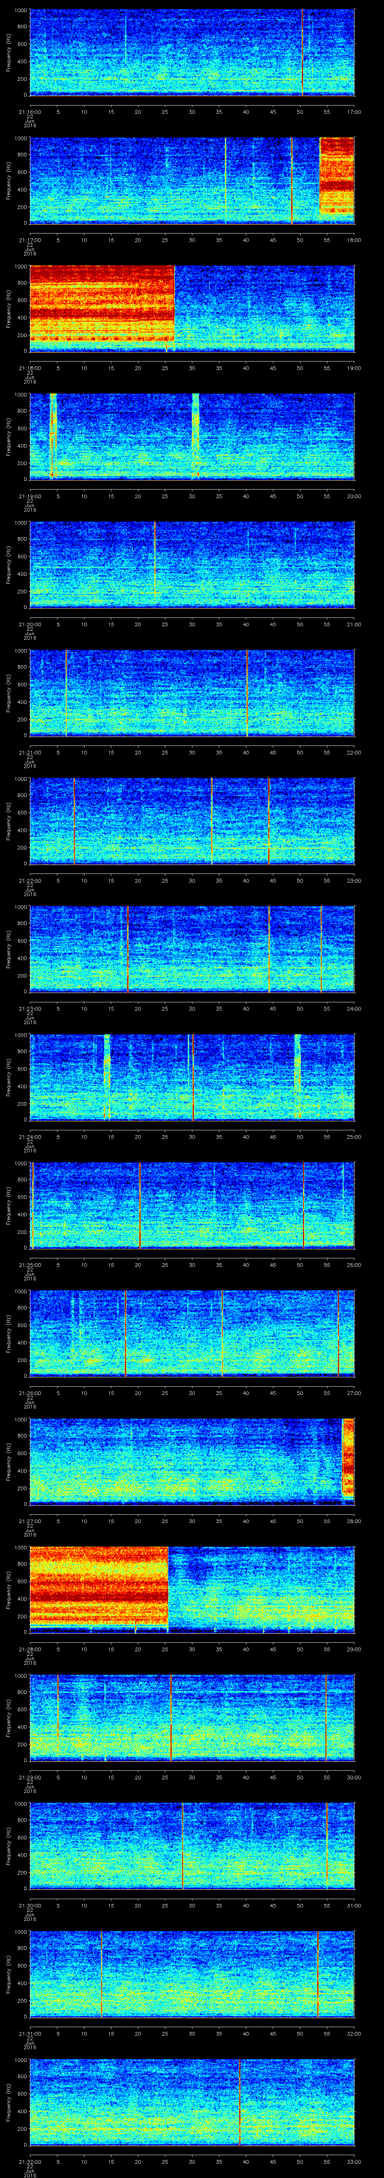Click the 32:00 end time label
Viewport: 384px width, 2178px height.
(x=354, y=2033)
